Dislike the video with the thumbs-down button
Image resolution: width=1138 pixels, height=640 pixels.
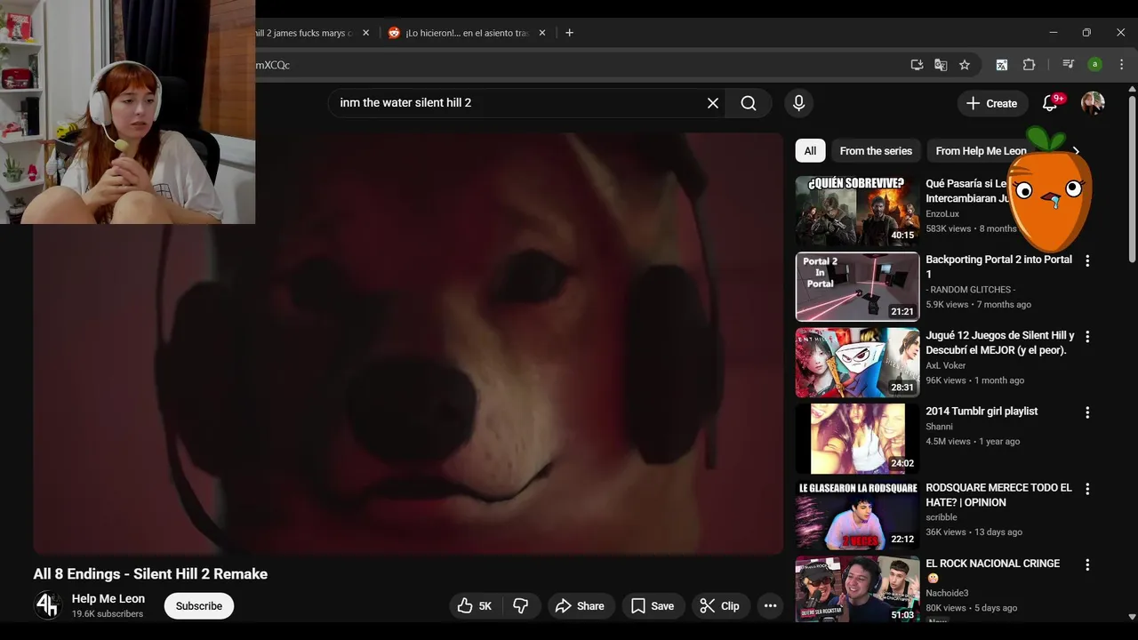click(522, 606)
